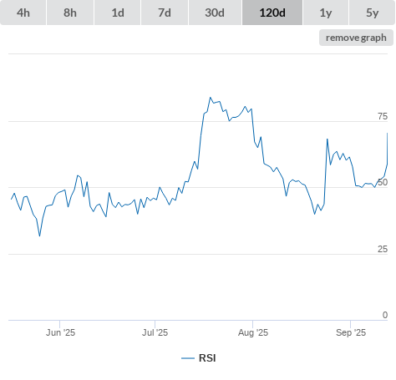View the 5y time range
This screenshot has width=396, height=380.
pos(372,13)
